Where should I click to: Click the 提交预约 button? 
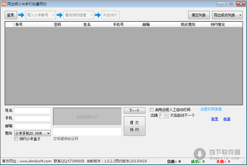click(135, 126)
